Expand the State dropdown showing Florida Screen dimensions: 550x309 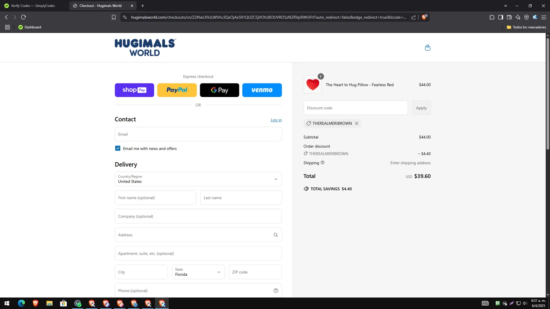(x=198, y=272)
